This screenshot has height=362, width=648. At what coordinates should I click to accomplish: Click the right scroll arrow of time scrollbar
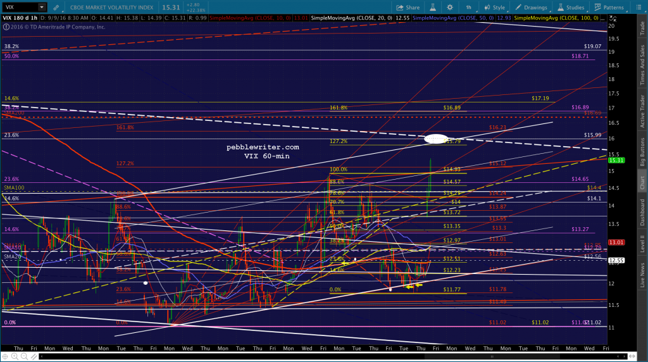coord(625,356)
